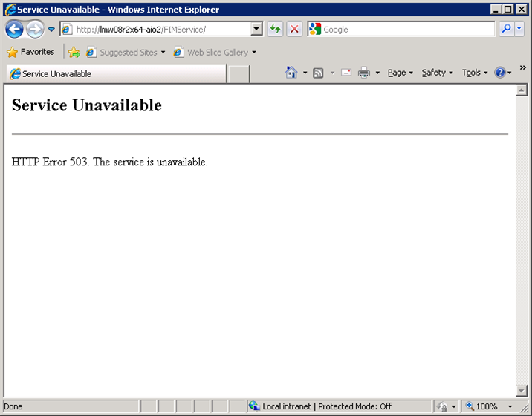
Task: Open Suggested Sites link
Action: click(125, 53)
